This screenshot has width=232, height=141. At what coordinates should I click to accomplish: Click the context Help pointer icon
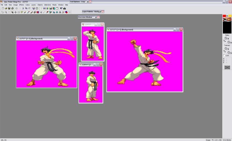61,8
